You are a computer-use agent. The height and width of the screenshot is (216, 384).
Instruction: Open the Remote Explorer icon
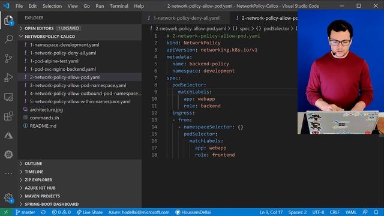(8, 97)
